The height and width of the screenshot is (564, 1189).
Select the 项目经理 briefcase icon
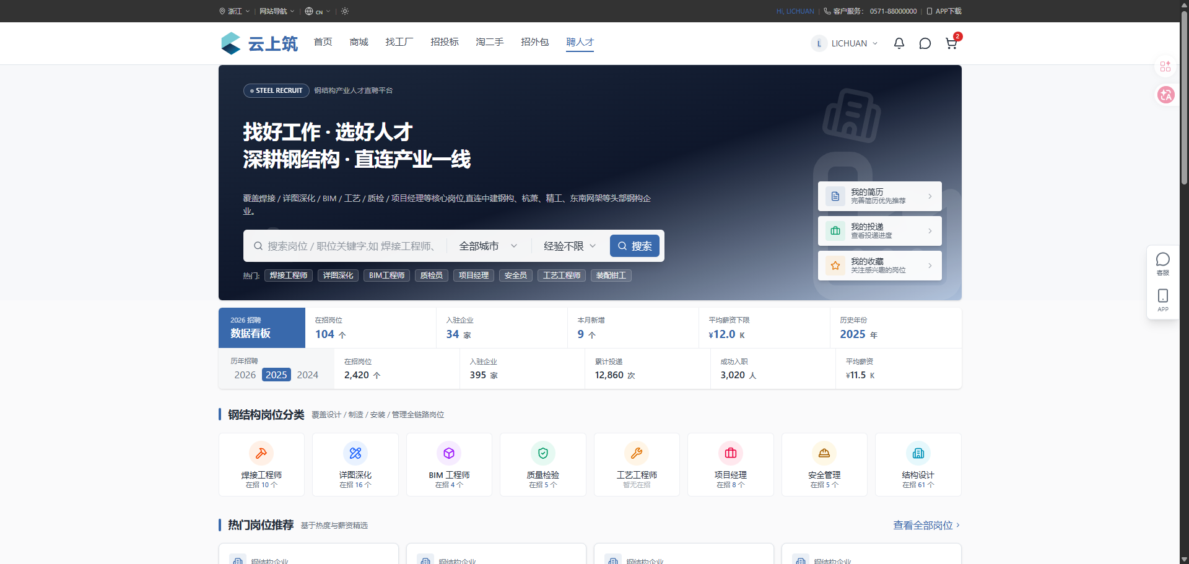pos(731,453)
